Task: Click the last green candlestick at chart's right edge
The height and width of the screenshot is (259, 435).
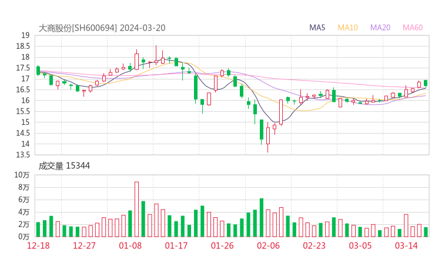Action: click(426, 84)
